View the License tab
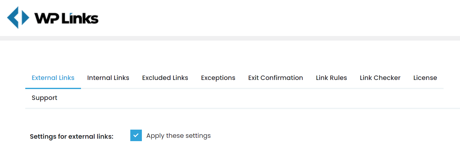Image resolution: width=460 pixels, height=149 pixels. coord(425,78)
